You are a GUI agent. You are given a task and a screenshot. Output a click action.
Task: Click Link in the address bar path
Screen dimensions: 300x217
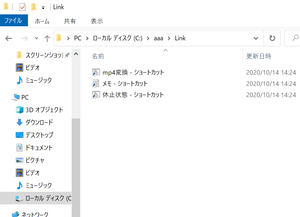coord(180,38)
